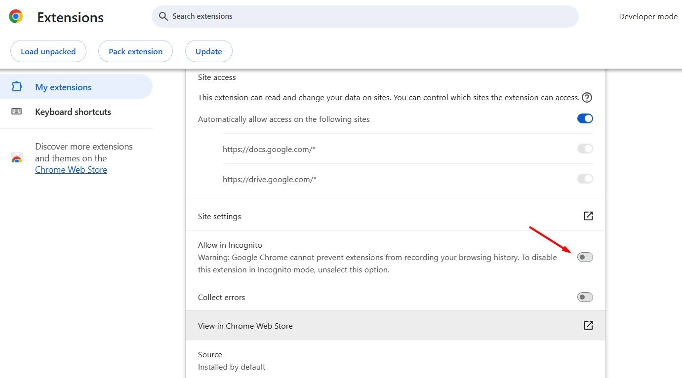Viewport: 682px width, 378px height.
Task: Focus the Search extensions field
Action: pyautogui.click(x=365, y=16)
